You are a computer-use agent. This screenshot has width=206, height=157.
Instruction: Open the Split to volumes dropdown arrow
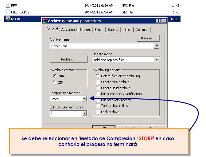tap(84, 113)
